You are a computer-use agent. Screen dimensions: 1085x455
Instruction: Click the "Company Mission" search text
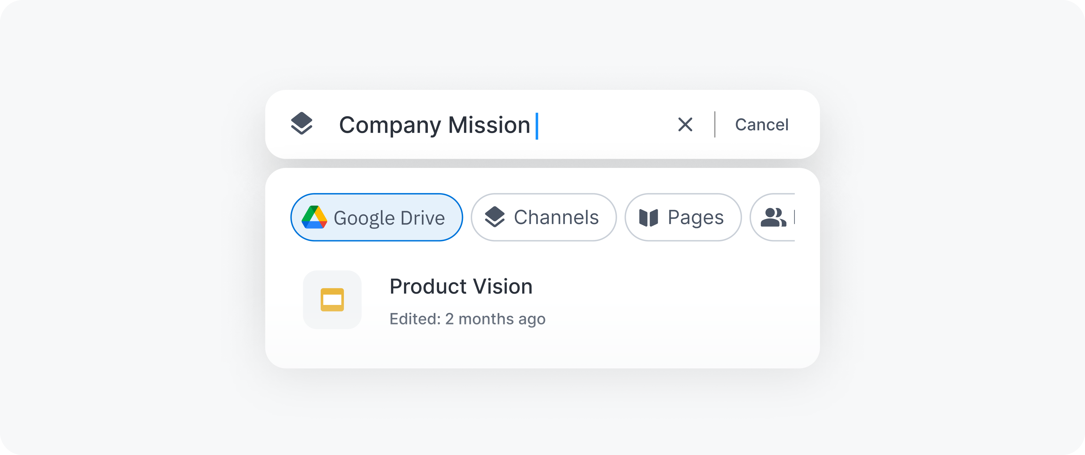[434, 125]
